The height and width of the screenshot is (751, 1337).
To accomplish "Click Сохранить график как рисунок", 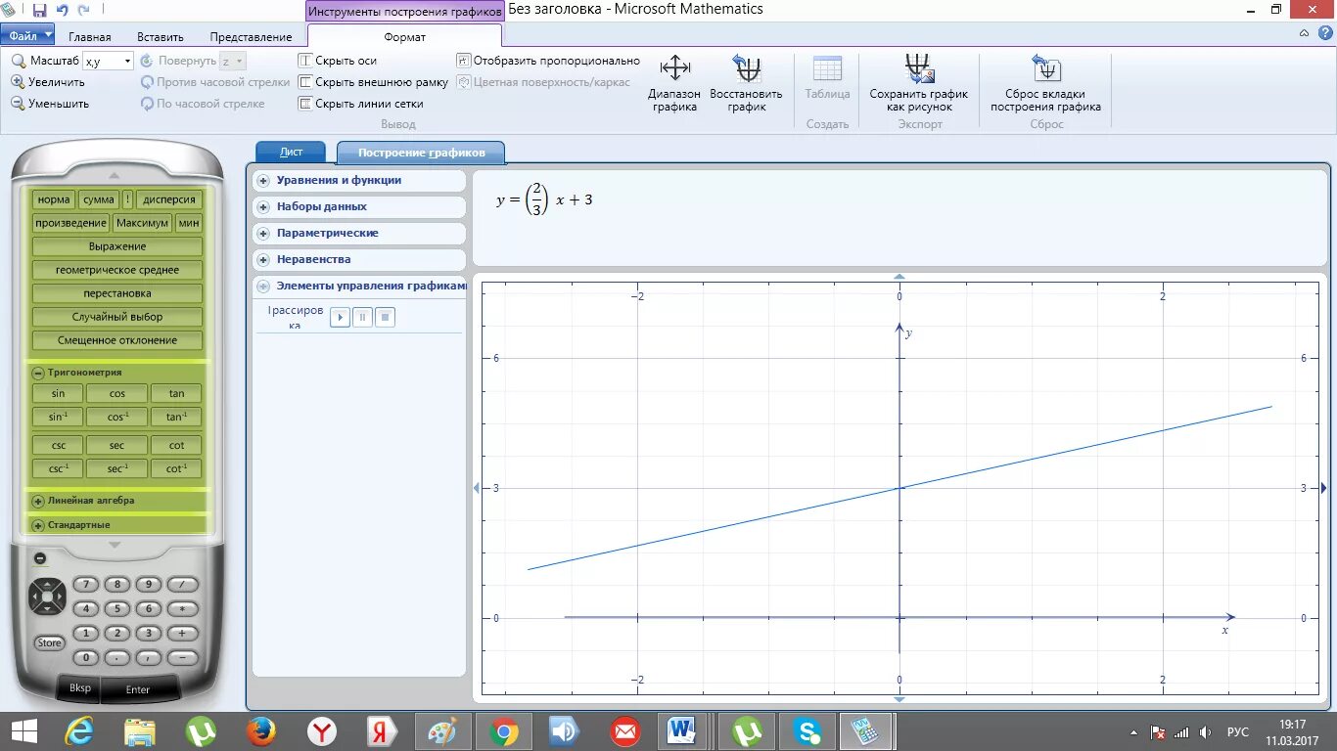I will pyautogui.click(x=918, y=83).
